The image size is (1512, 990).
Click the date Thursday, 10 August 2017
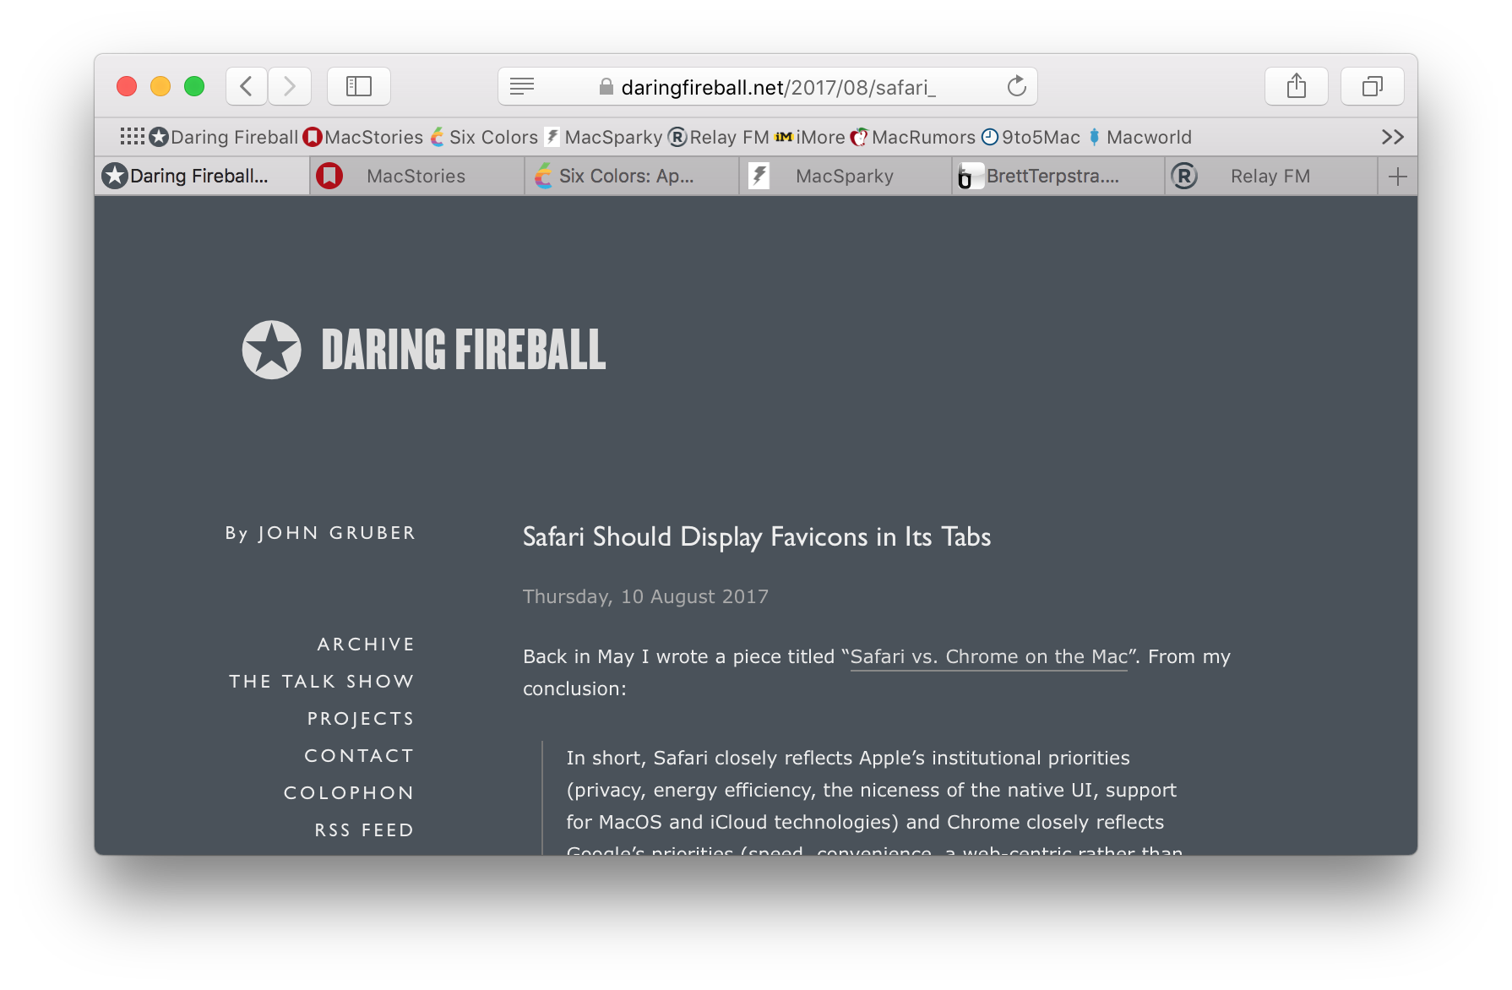[645, 596]
